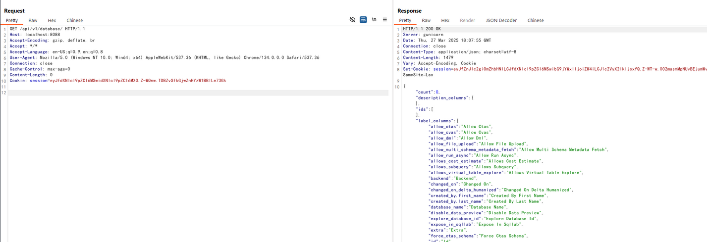Select the Response Pretty tab

click(x=405, y=20)
